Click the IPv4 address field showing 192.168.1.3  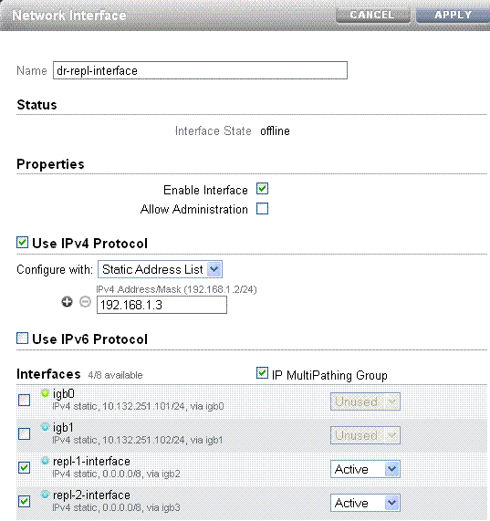162,305
